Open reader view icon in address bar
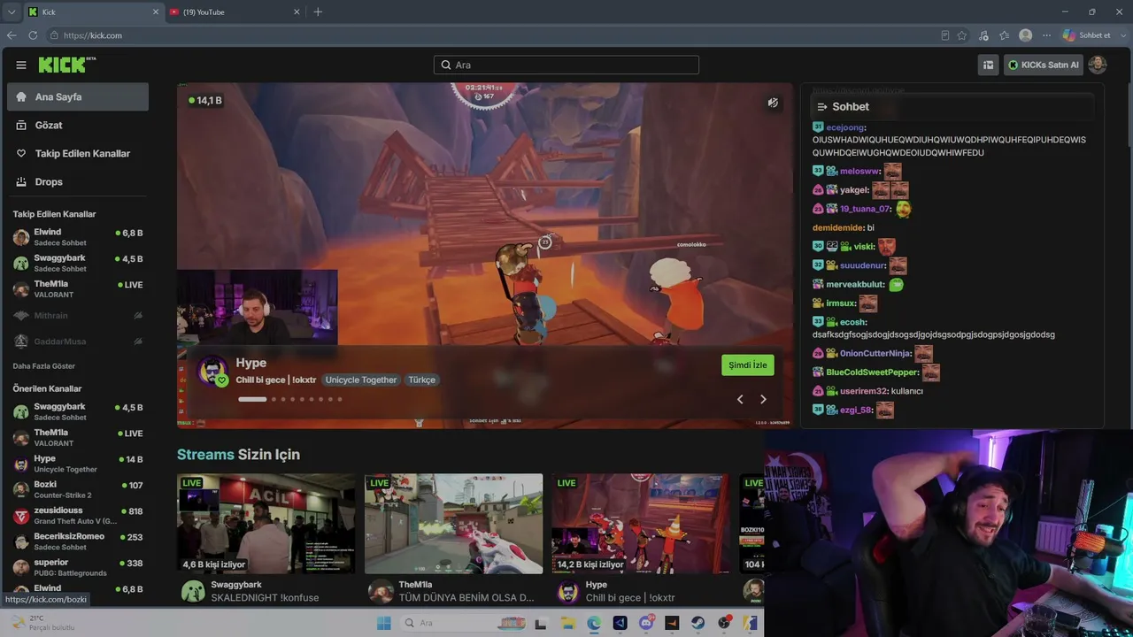The width and height of the screenshot is (1133, 637). pyautogui.click(x=945, y=35)
